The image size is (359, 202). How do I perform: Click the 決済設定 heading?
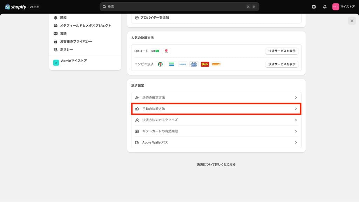(137, 86)
